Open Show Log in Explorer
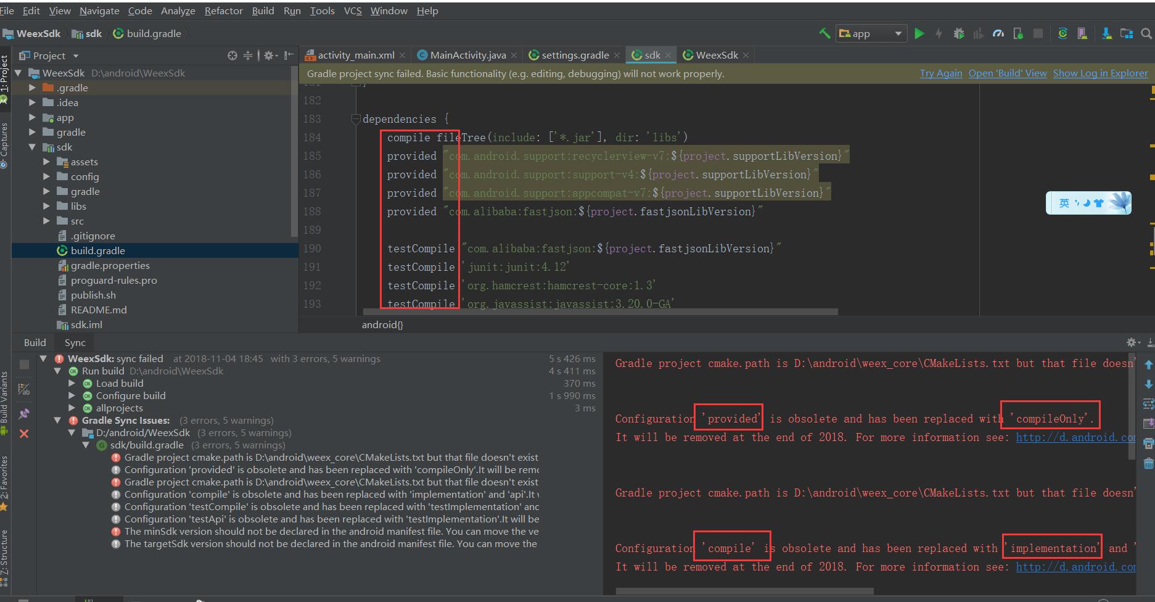The width and height of the screenshot is (1155, 602). (x=1100, y=73)
